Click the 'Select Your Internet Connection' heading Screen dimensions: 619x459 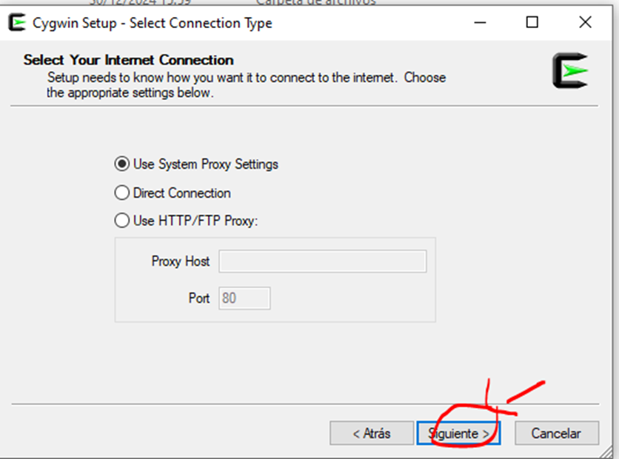128,60
